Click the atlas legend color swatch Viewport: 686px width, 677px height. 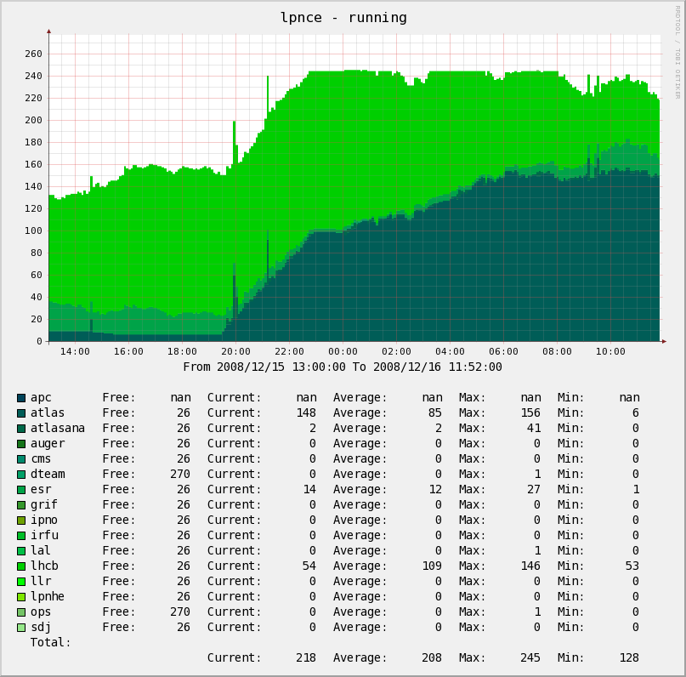click(21, 413)
